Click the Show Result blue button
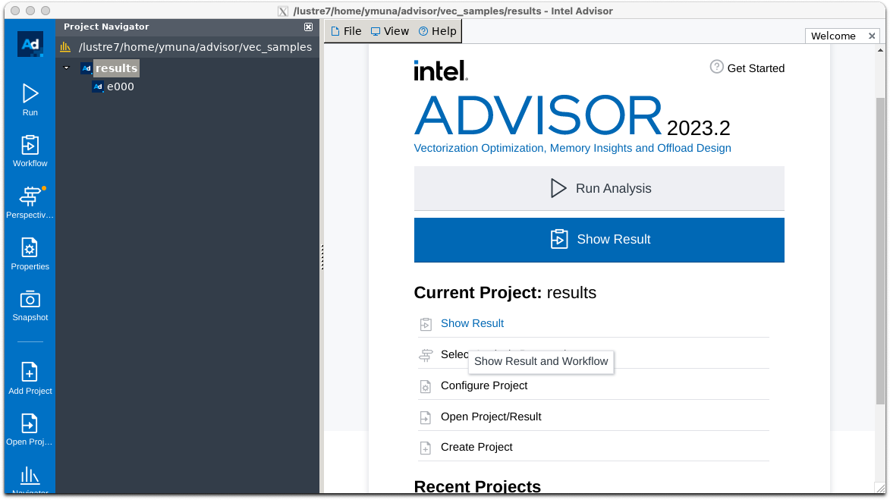890x500 pixels. pyautogui.click(x=599, y=239)
